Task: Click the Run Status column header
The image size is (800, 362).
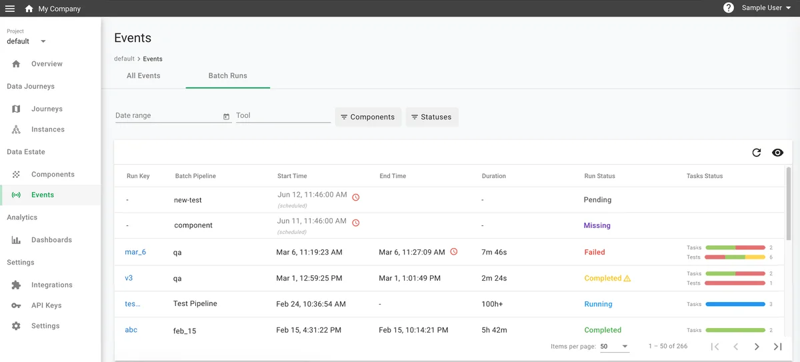Action: 599,176
